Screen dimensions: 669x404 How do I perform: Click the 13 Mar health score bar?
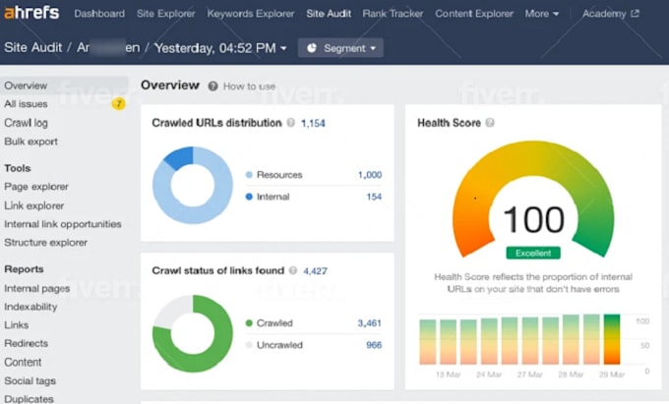tap(448, 342)
